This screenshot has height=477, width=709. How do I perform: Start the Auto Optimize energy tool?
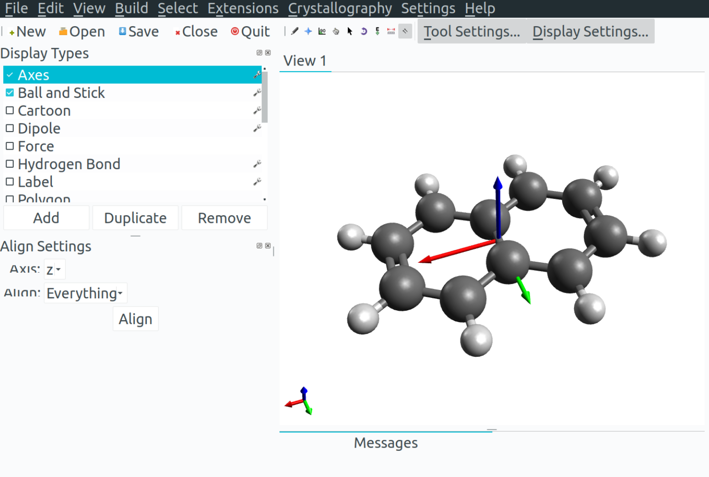377,31
